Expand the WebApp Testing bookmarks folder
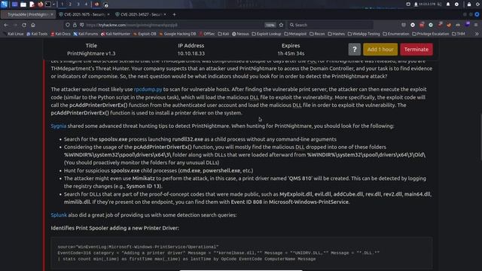 (x=364, y=34)
